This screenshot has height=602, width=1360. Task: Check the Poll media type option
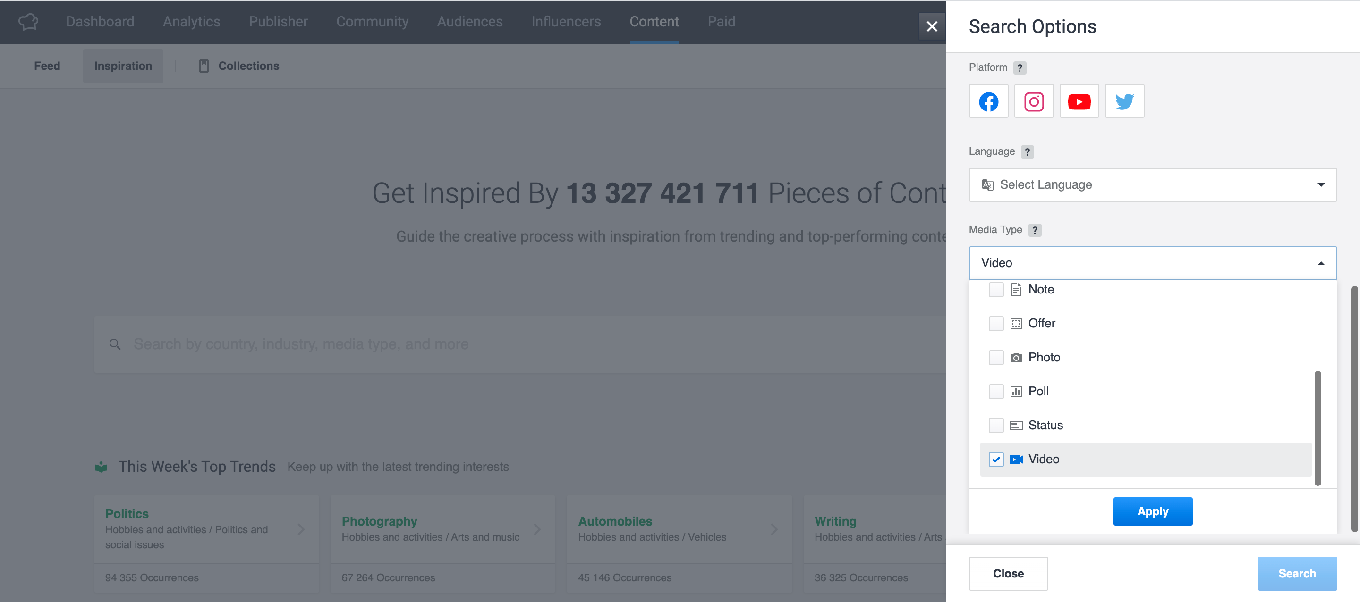(996, 391)
